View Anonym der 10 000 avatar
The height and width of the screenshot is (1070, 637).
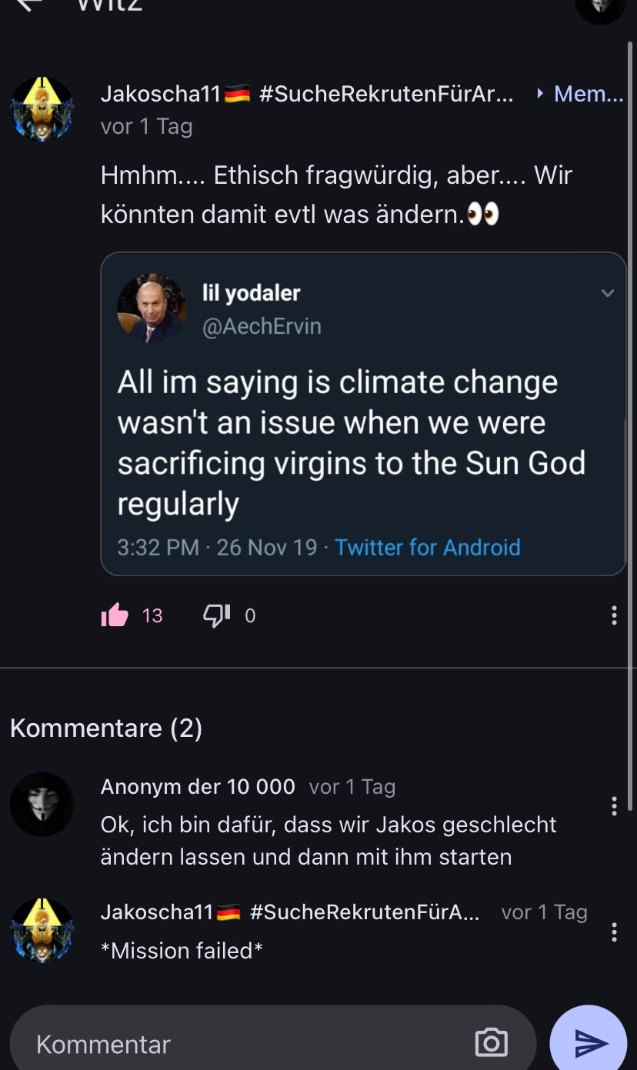click(42, 805)
